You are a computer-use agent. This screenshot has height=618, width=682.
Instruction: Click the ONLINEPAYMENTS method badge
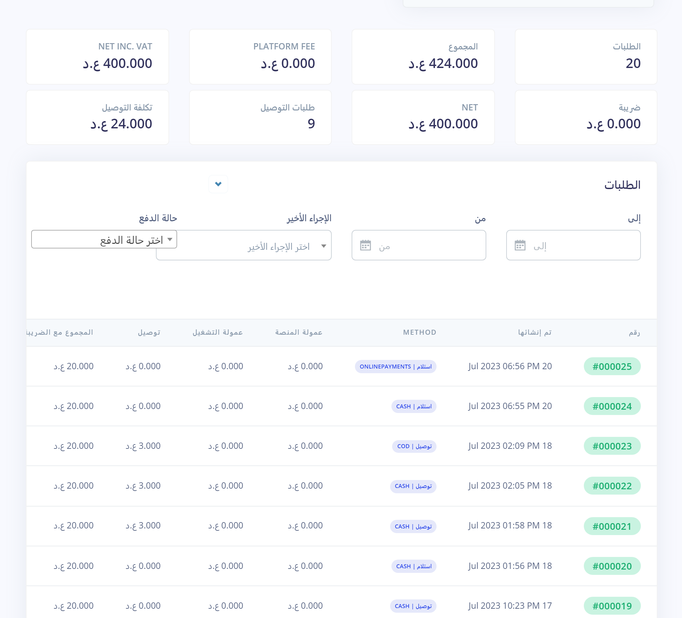pos(395,367)
